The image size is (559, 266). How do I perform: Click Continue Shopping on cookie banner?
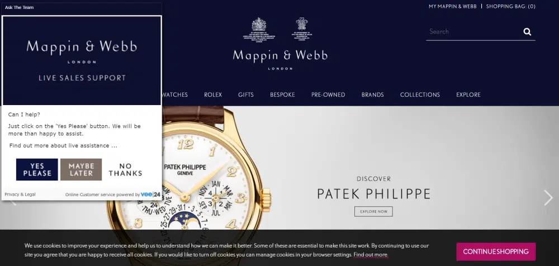(x=496, y=251)
